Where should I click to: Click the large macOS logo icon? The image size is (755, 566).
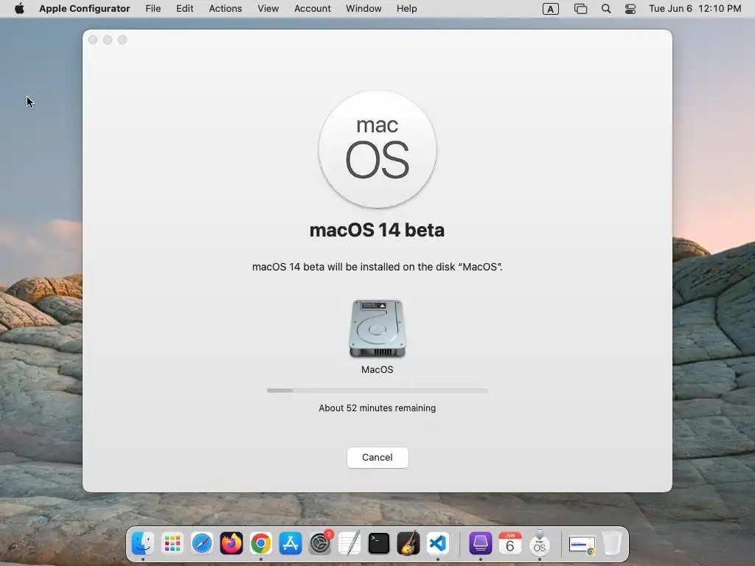(377, 149)
